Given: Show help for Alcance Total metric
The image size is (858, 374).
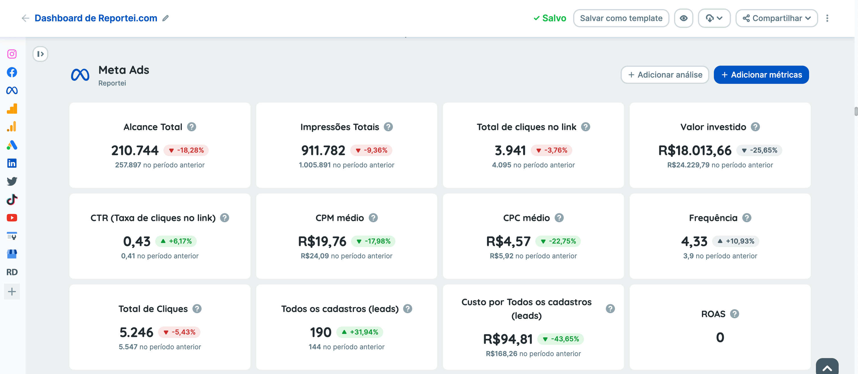Looking at the screenshot, I should click(192, 127).
